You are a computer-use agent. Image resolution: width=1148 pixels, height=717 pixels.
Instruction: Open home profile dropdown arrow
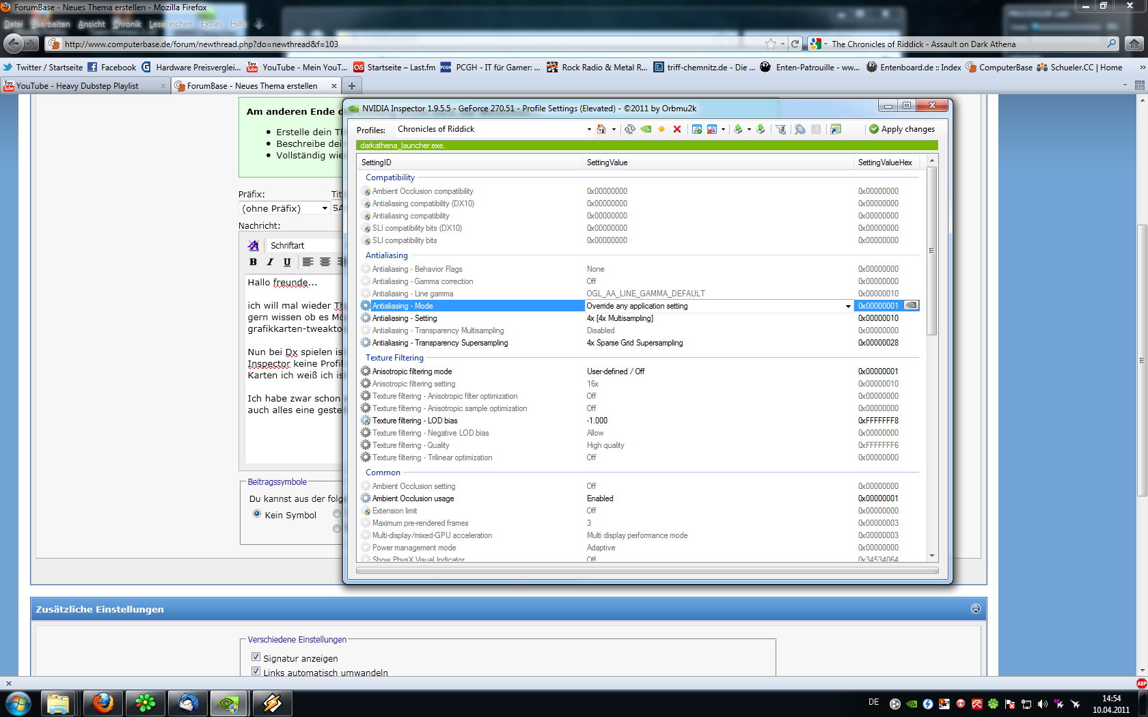pos(614,129)
